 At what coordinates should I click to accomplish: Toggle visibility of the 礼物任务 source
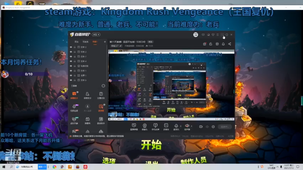(71, 66)
